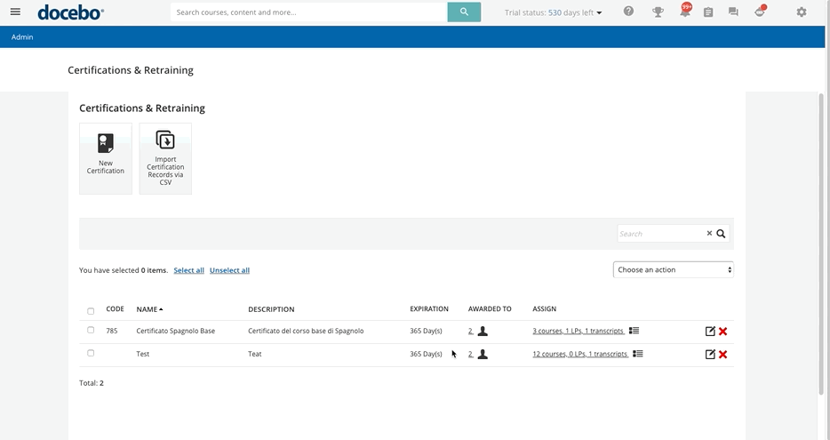830x440 pixels.
Task: Open the gamification trophy icon
Action: [x=658, y=12]
